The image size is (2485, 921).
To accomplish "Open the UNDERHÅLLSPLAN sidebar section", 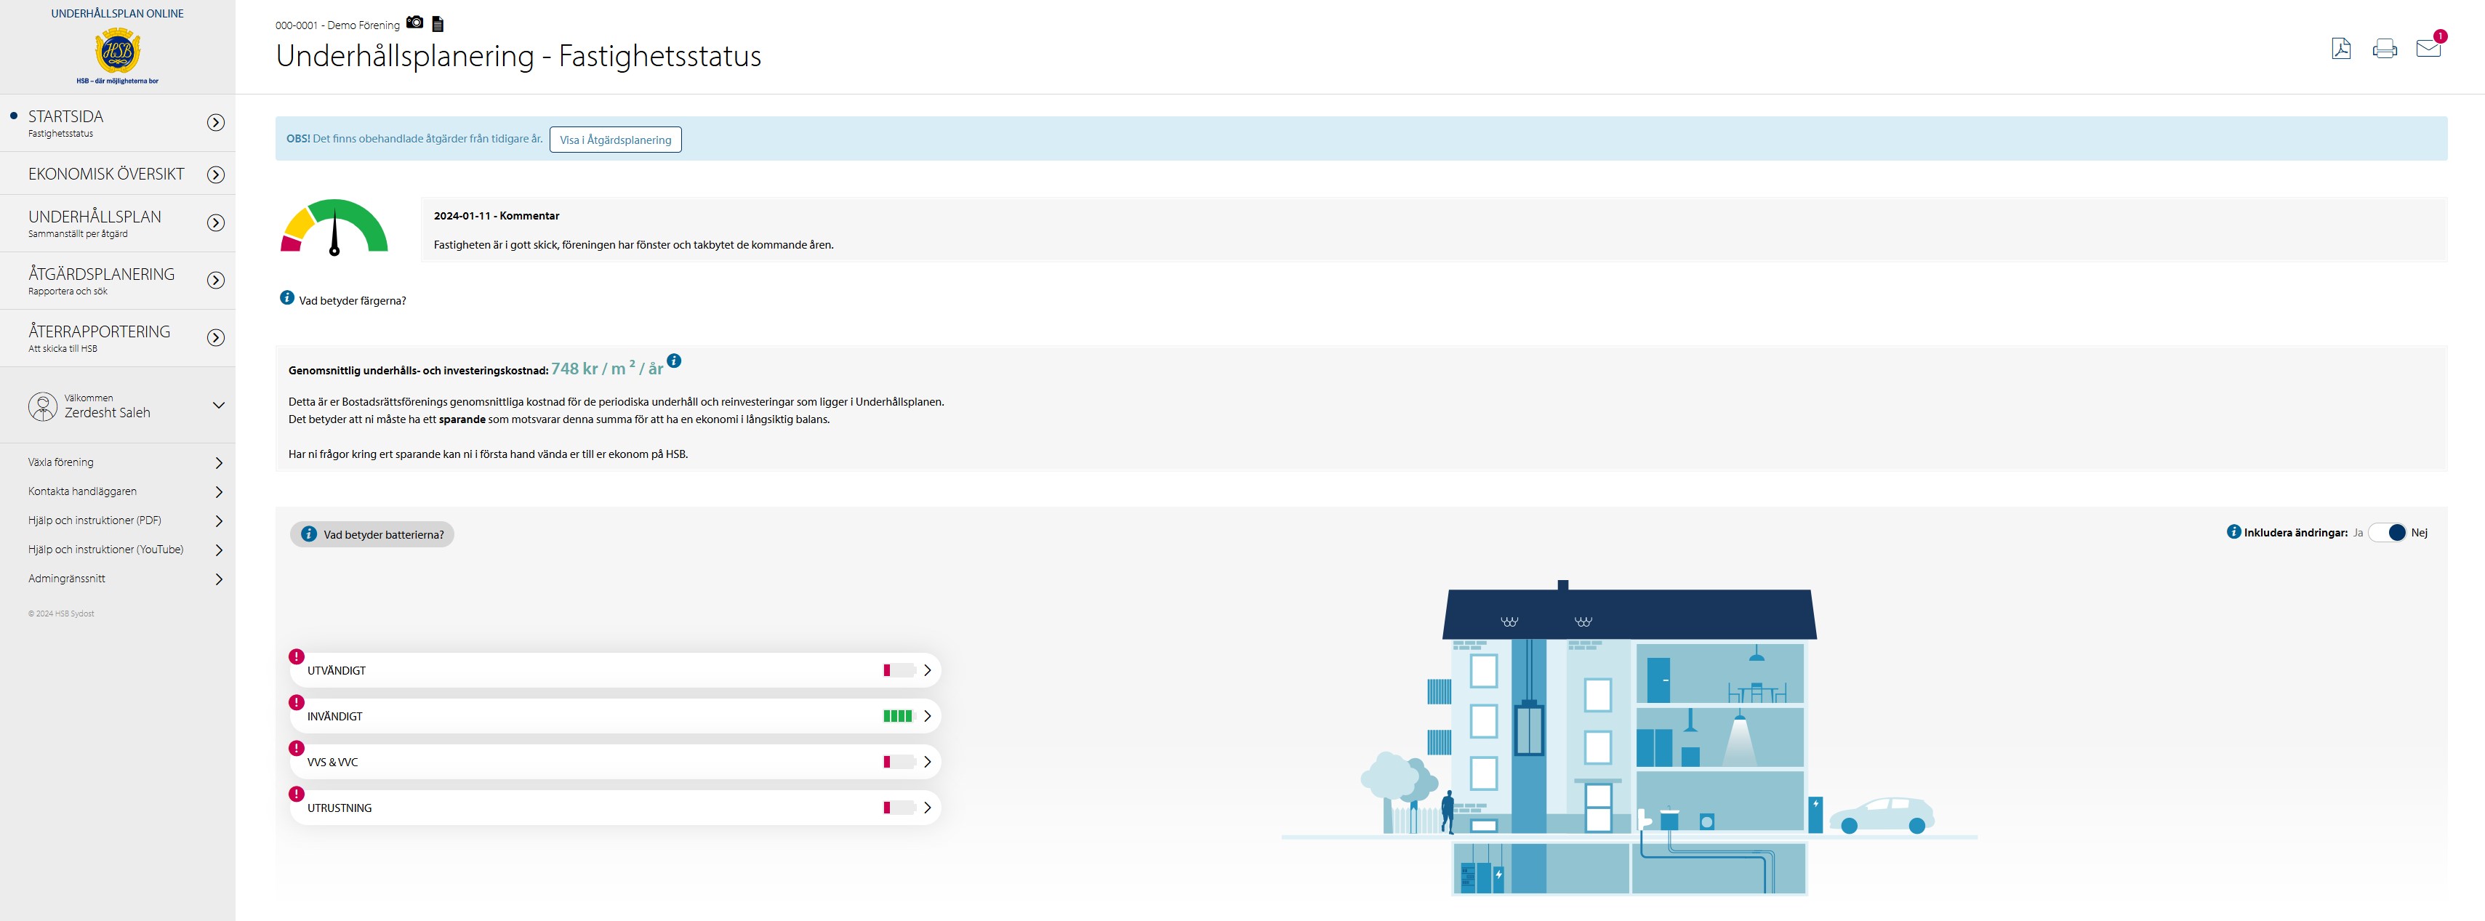I will click(95, 218).
